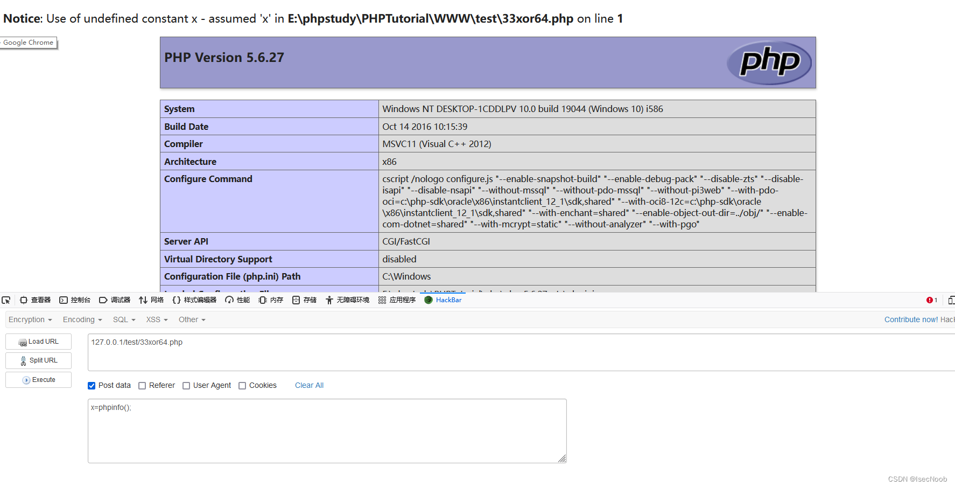The height and width of the screenshot is (487, 955).
Task: Click the Execute button
Action: (x=38, y=380)
